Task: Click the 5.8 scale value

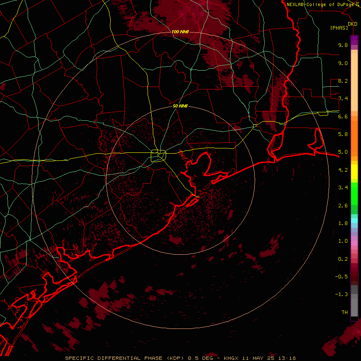Action: click(343, 134)
